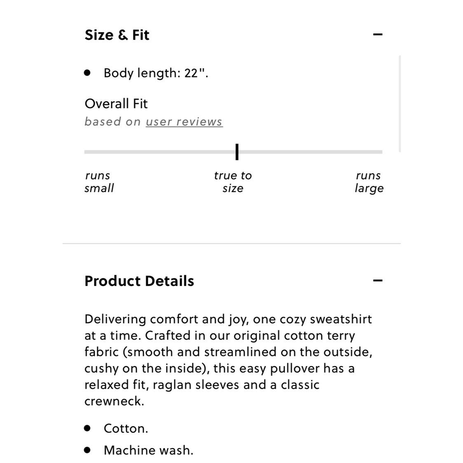Collapse the Product Details section
The image size is (463, 463).
[377, 281]
